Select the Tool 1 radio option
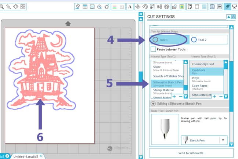 click(x=170, y=40)
